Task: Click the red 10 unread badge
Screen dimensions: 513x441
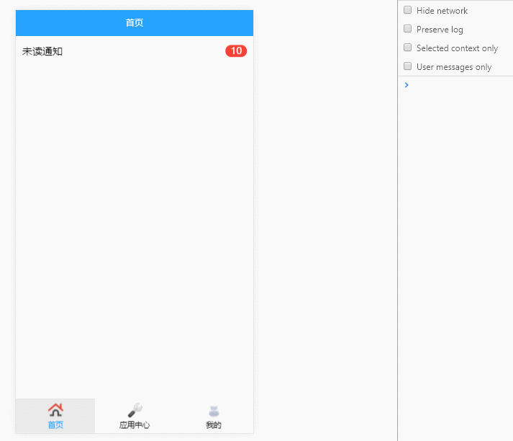Action: click(x=236, y=51)
